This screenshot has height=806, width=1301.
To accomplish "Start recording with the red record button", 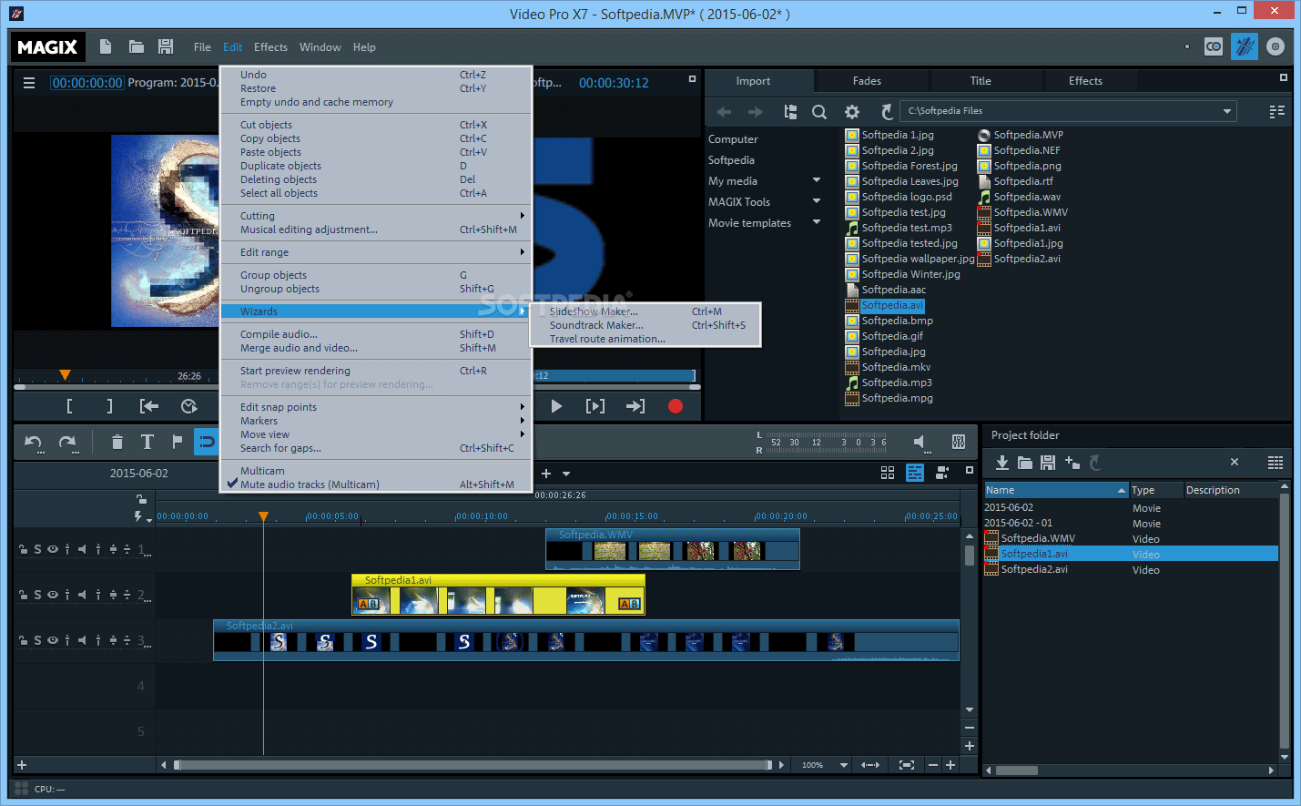I will (676, 406).
